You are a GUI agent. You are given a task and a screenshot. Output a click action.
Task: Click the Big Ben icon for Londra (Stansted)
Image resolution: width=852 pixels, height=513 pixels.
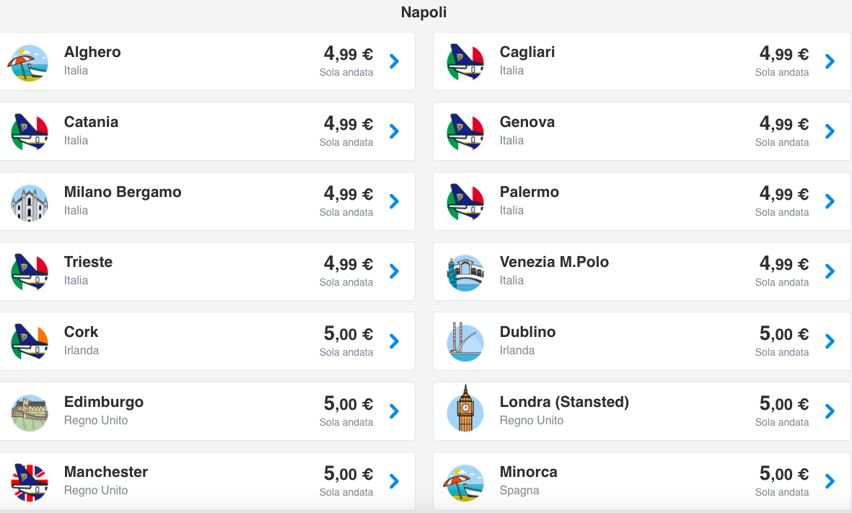[x=465, y=408]
